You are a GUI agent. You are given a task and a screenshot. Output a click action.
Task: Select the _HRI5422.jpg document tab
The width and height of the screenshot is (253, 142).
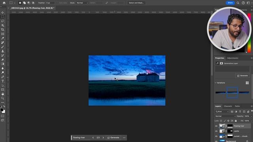[x=32, y=8]
